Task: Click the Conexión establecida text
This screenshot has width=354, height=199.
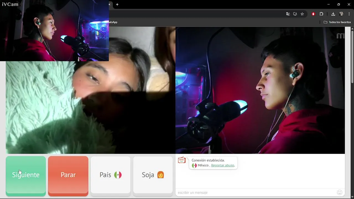Action: tap(208, 160)
